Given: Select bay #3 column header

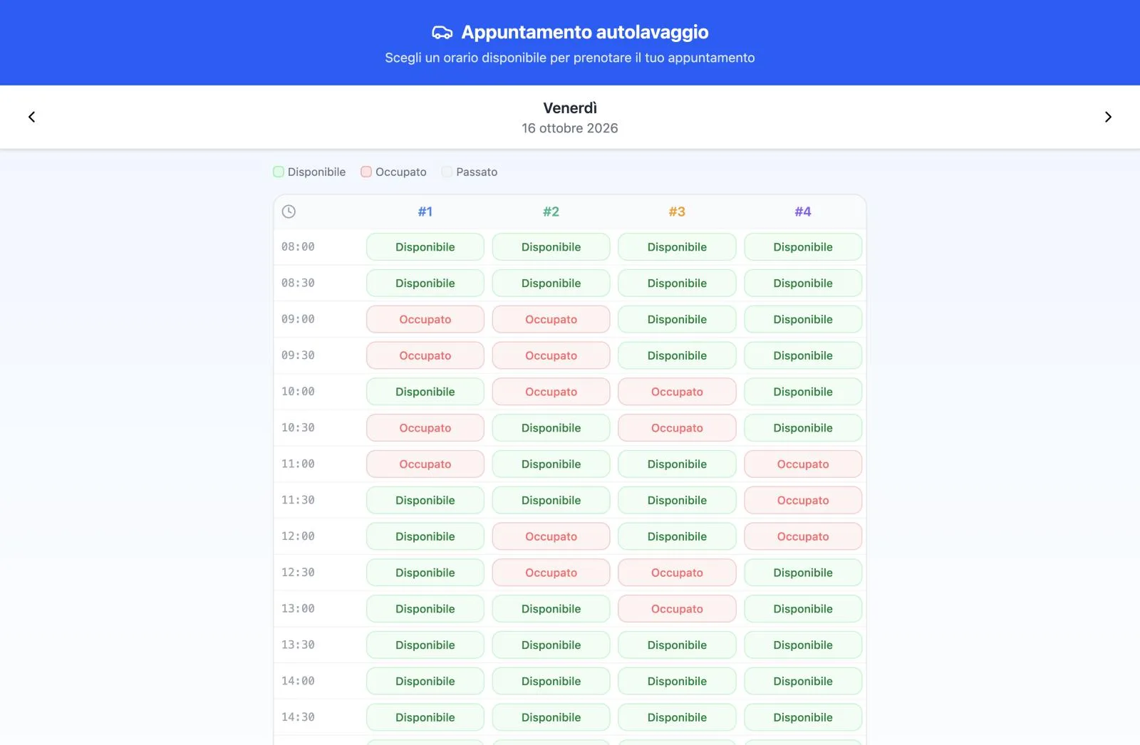Looking at the screenshot, I should pyautogui.click(x=677, y=212).
